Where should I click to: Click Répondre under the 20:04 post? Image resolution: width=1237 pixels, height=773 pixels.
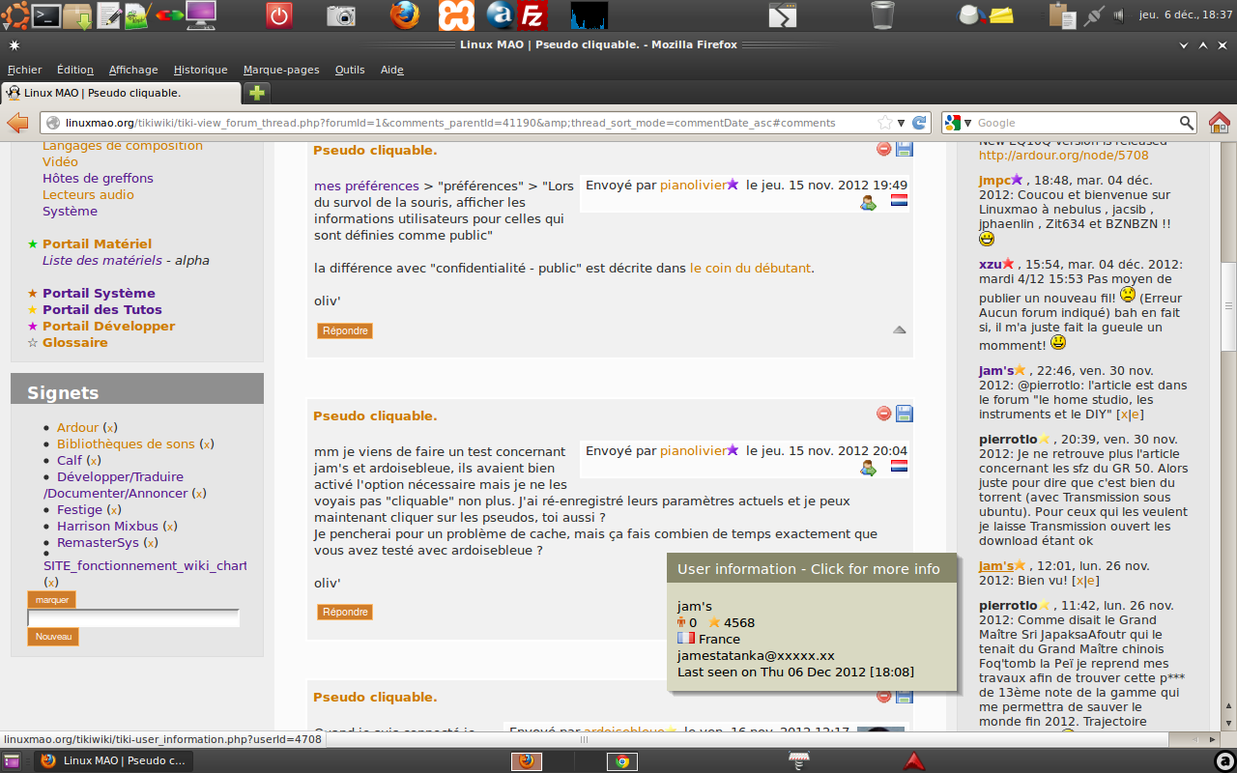(x=345, y=612)
